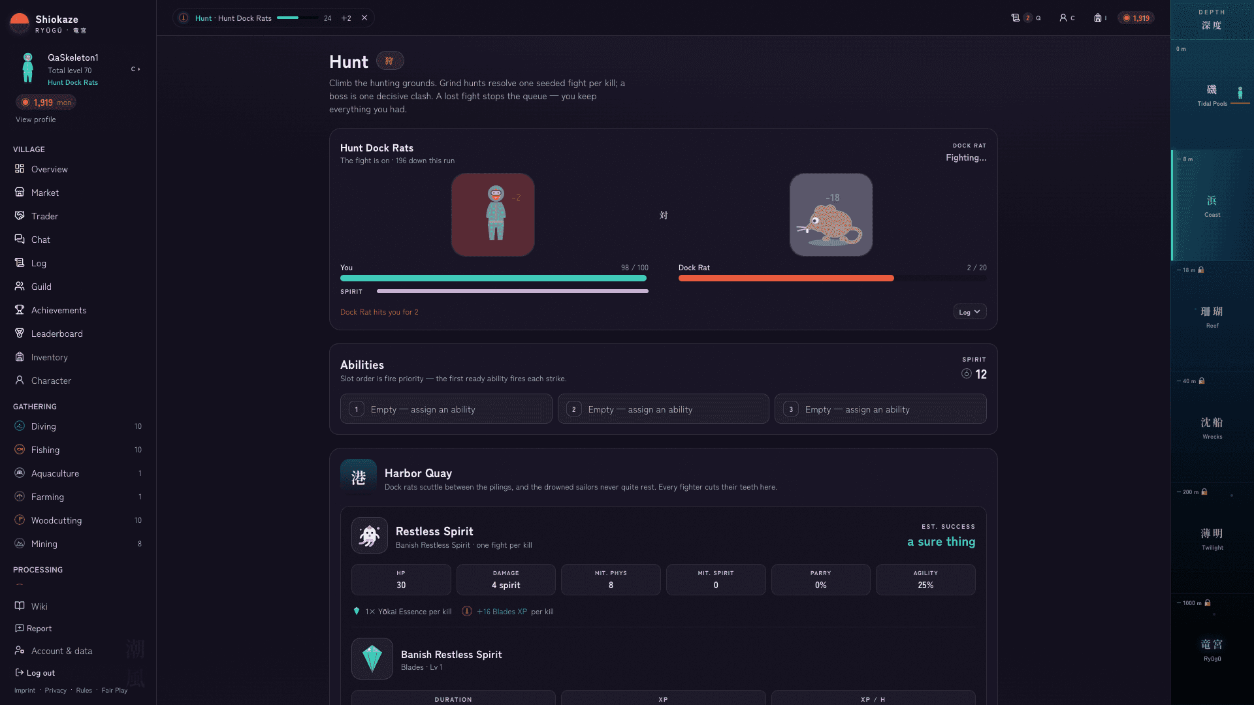Open the Rules footer link
1254x705 pixels.
click(x=84, y=691)
